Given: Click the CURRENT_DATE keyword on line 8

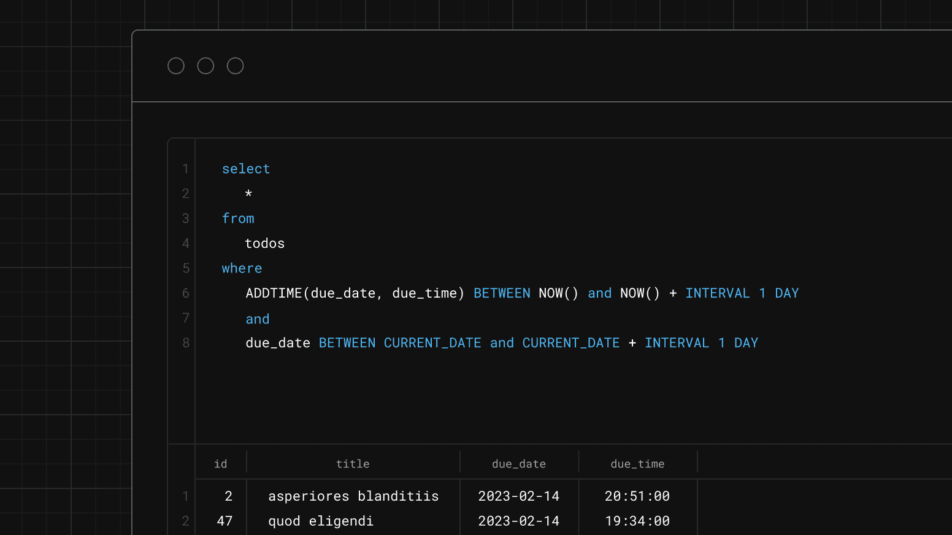Looking at the screenshot, I should tap(432, 342).
